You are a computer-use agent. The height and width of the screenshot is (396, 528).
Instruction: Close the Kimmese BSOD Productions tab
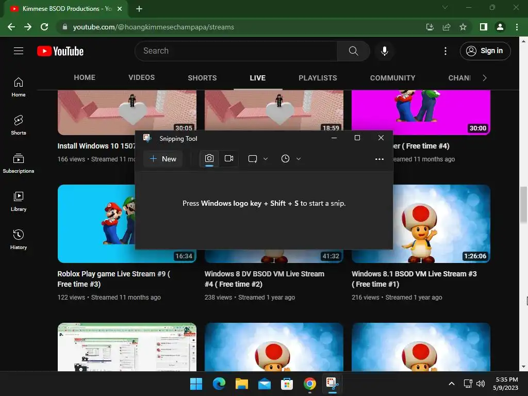tap(120, 9)
